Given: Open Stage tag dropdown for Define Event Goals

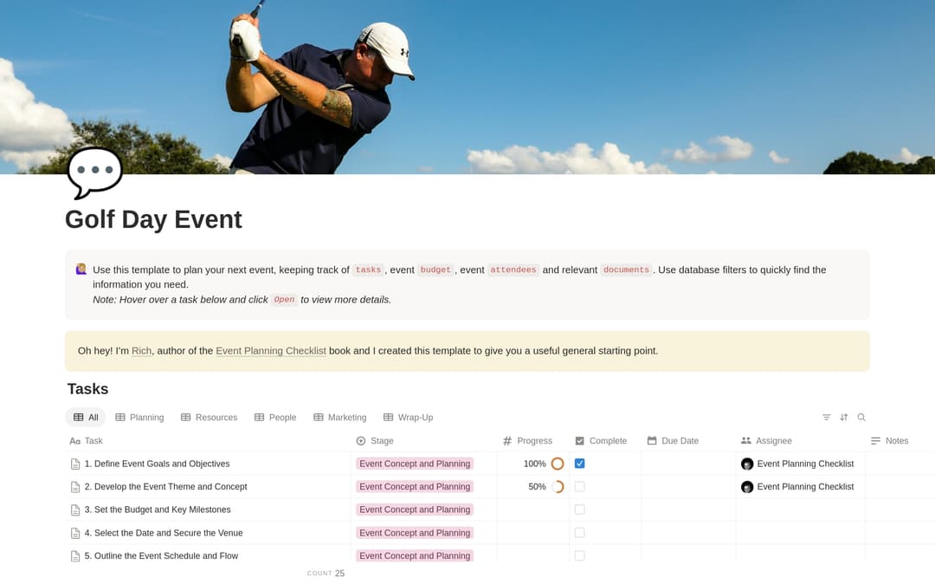Looking at the screenshot, I should click(x=415, y=464).
